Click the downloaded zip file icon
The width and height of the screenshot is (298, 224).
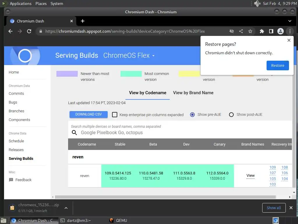click(x=12, y=208)
